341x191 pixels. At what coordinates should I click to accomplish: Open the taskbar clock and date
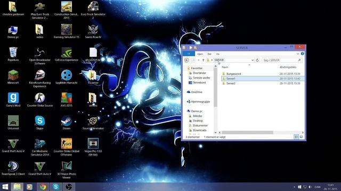click(x=330, y=187)
